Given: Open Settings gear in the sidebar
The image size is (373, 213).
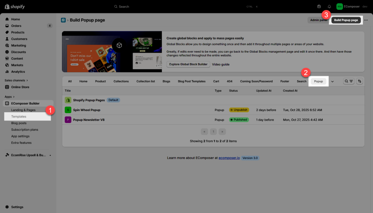Looking at the screenshot, I should pyautogui.click(x=7, y=207).
